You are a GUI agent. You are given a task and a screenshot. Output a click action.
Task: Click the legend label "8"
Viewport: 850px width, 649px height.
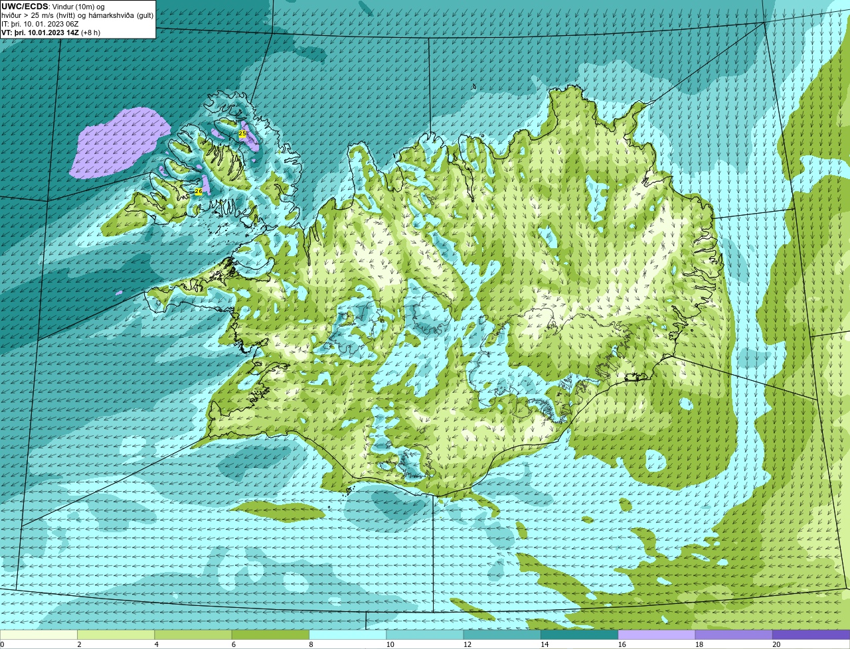[x=311, y=644]
